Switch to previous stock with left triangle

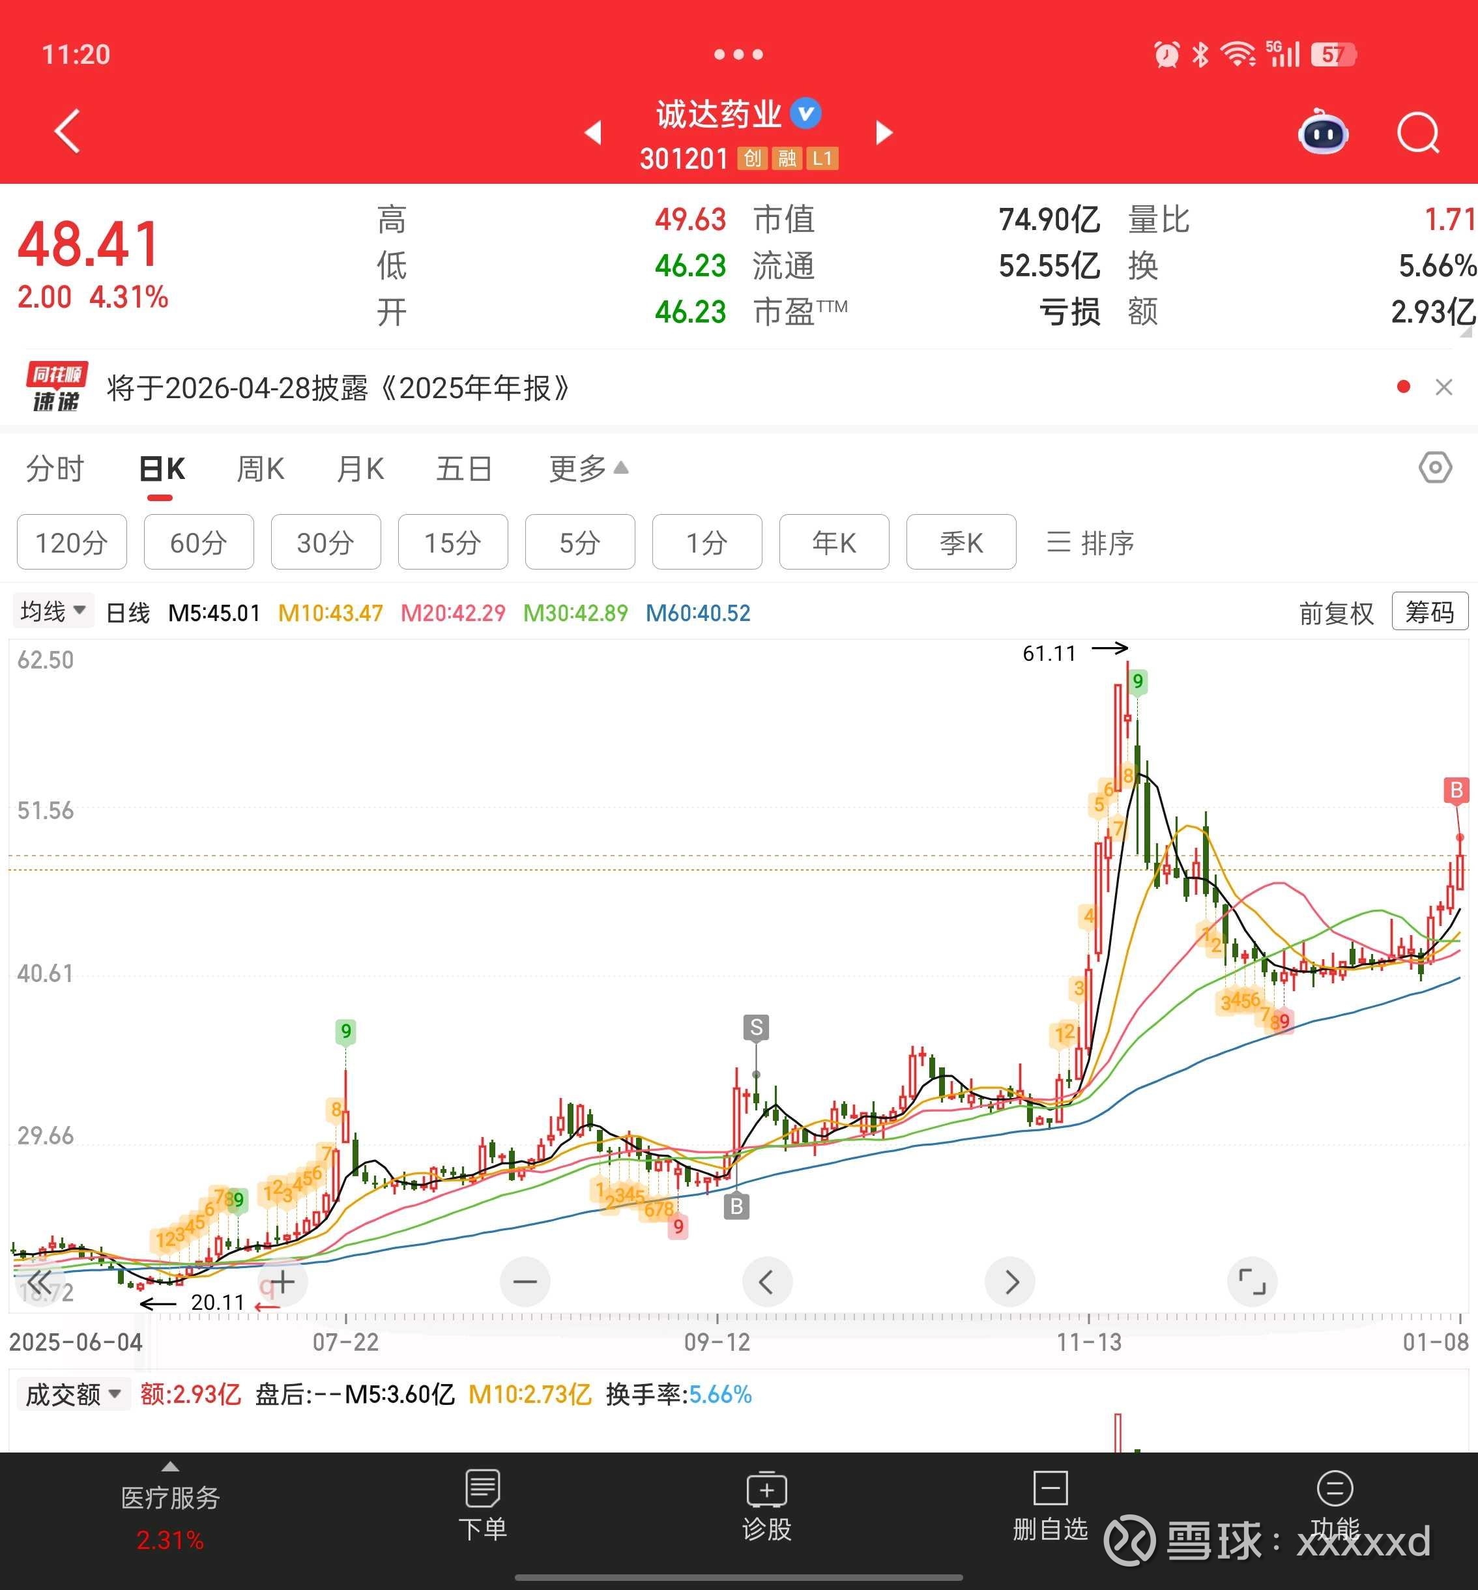tap(592, 133)
